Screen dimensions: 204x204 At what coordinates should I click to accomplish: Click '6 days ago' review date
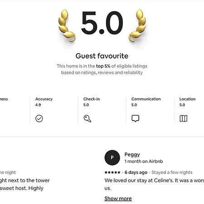[x=136, y=172]
